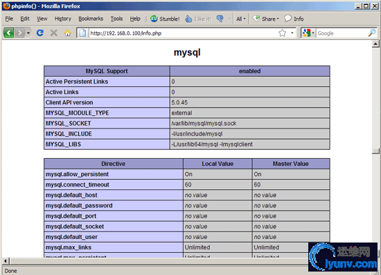Reload the page with the refresh icon

pos(40,32)
